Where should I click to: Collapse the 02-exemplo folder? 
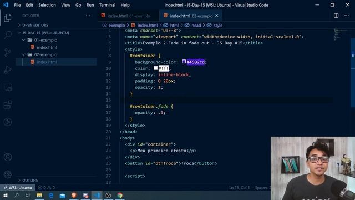[x=23, y=54]
